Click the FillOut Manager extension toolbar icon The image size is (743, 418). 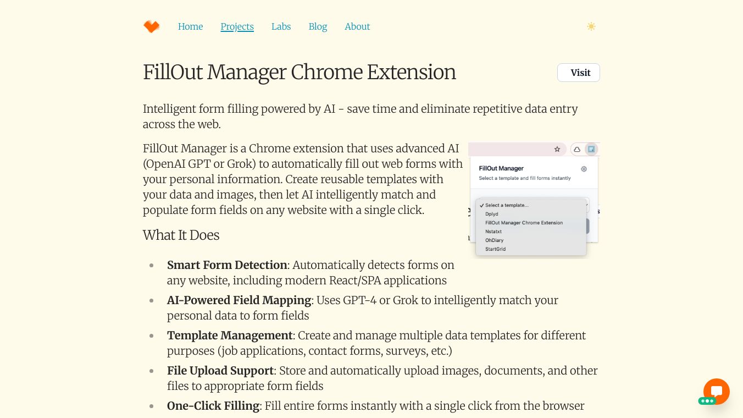pyautogui.click(x=591, y=149)
